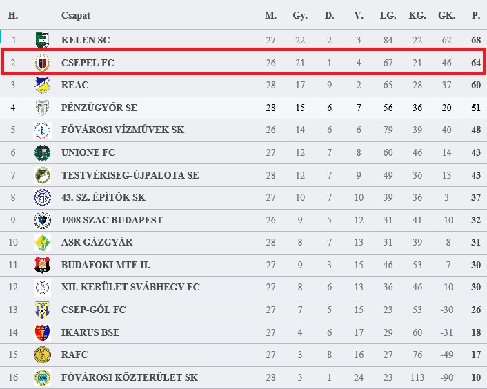Select the ASR Gázgyár team name
487x389 pixels.
coord(97,242)
